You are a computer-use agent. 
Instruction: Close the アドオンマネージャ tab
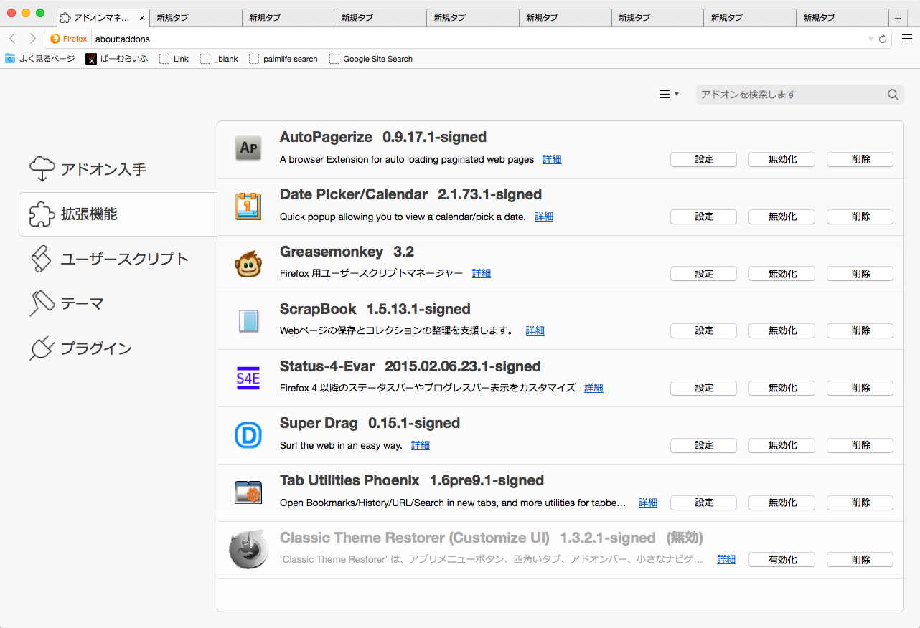click(x=141, y=18)
